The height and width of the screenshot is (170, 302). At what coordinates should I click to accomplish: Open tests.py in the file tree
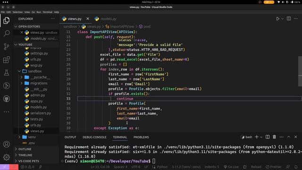[37, 119]
